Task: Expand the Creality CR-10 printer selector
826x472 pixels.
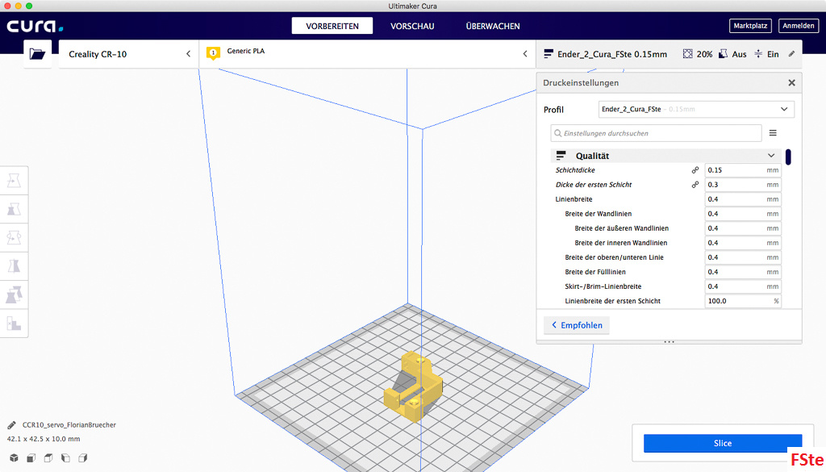Action: (x=129, y=54)
